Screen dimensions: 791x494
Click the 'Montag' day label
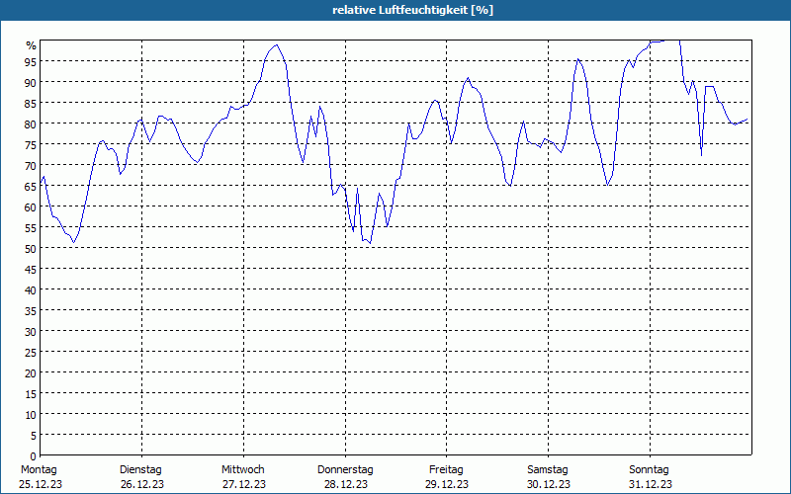click(x=39, y=470)
